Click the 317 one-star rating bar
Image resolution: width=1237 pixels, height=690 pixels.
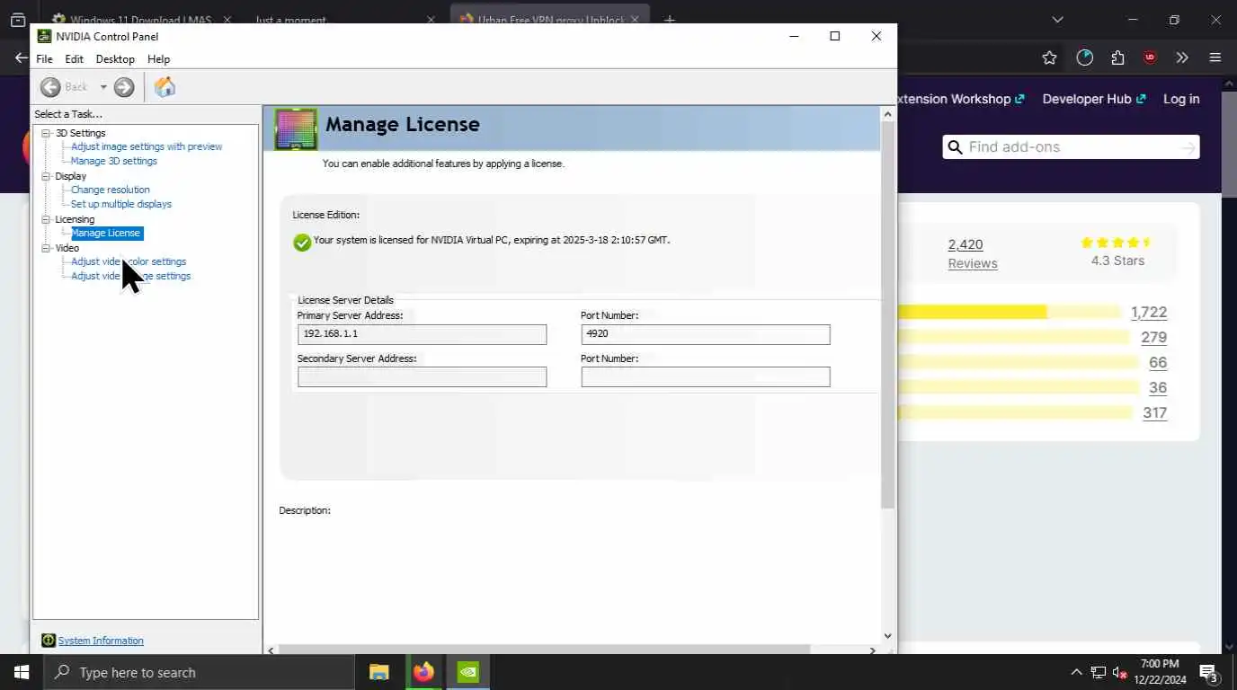[x=1013, y=413]
